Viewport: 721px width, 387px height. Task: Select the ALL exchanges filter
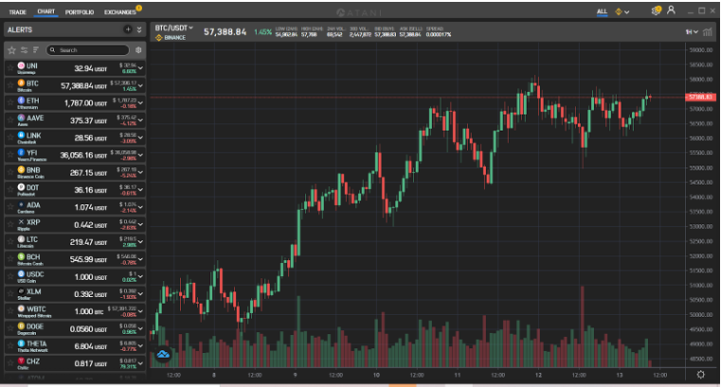point(602,11)
